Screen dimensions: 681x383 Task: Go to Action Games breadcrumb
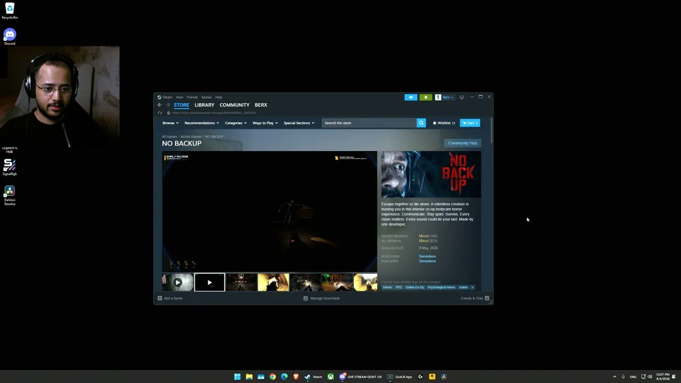click(x=191, y=137)
